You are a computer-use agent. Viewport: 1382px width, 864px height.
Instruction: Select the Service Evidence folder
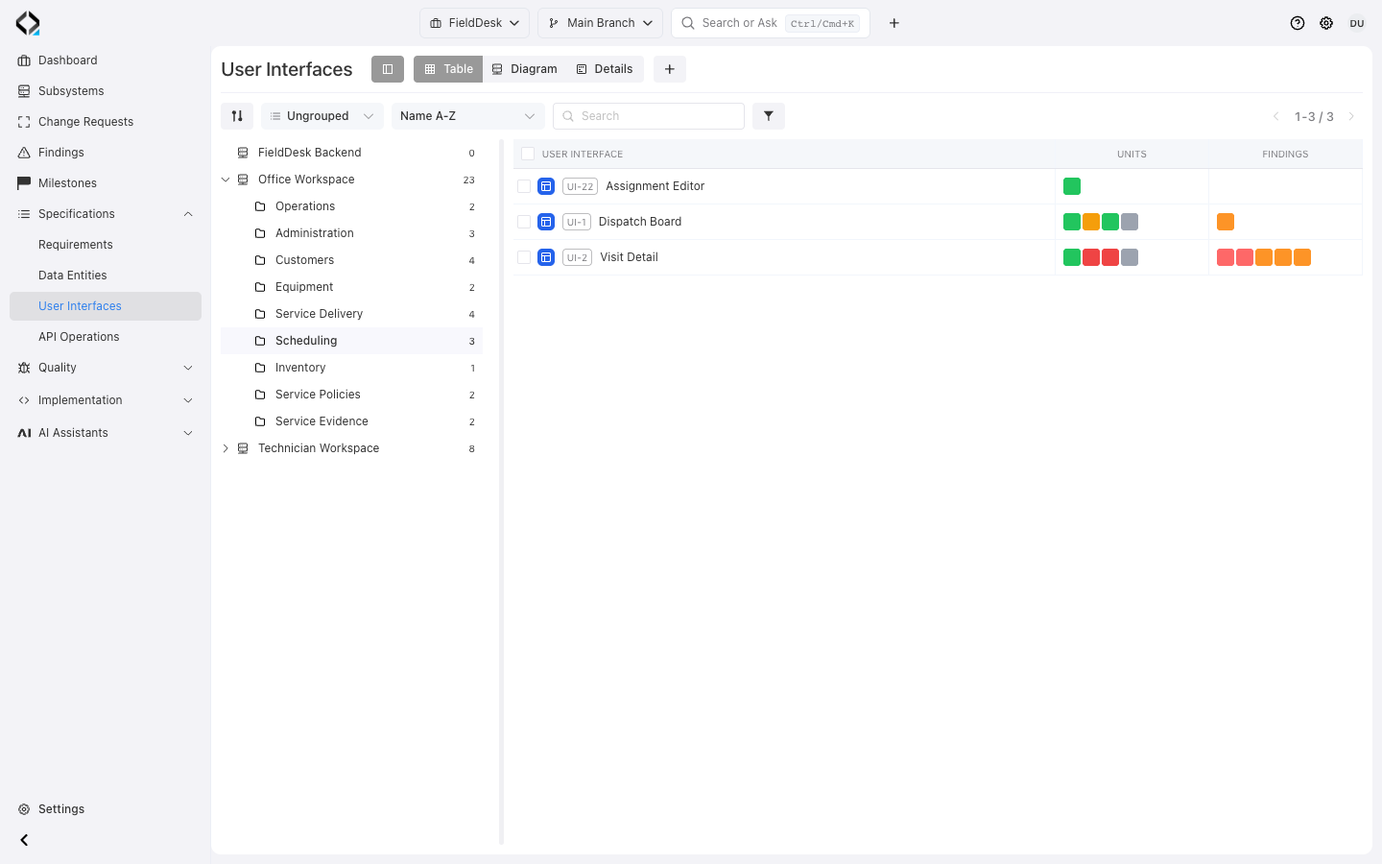351,421
